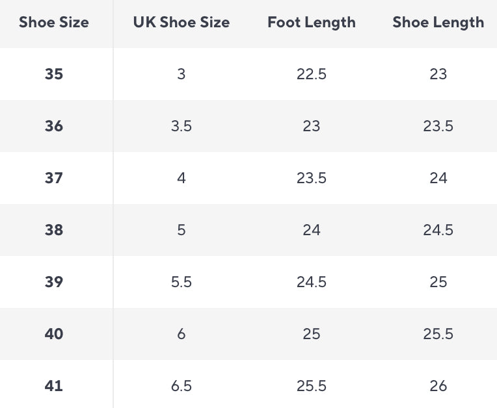Select shoe size 41 cell
This screenshot has height=408, width=497.
(54, 386)
